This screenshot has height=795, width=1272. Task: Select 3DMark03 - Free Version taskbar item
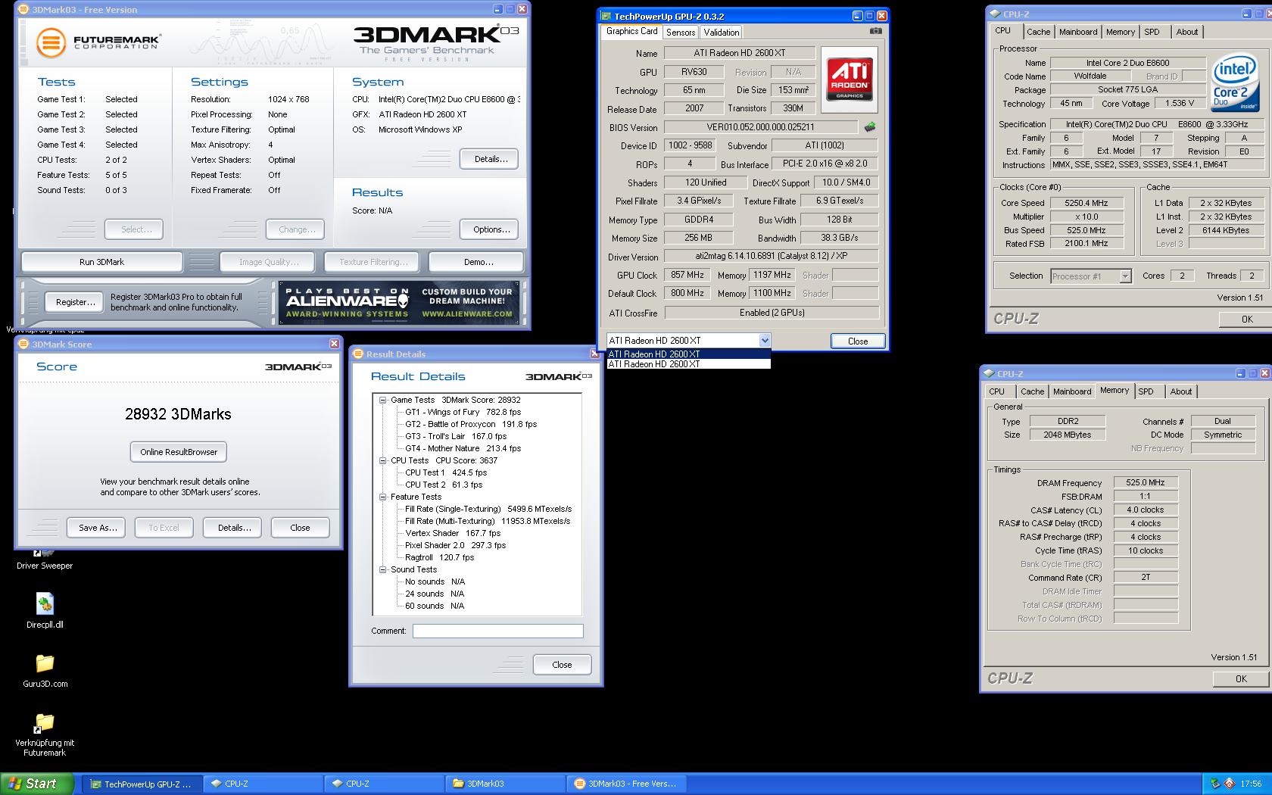(626, 784)
